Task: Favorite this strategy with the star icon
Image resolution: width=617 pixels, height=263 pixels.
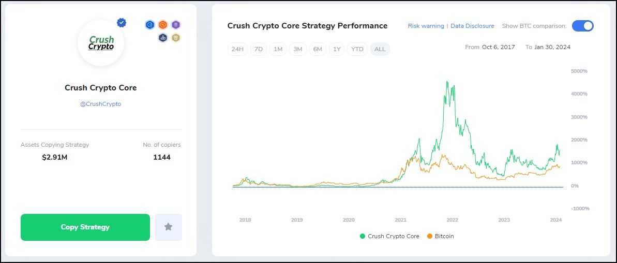Action: pos(168,227)
